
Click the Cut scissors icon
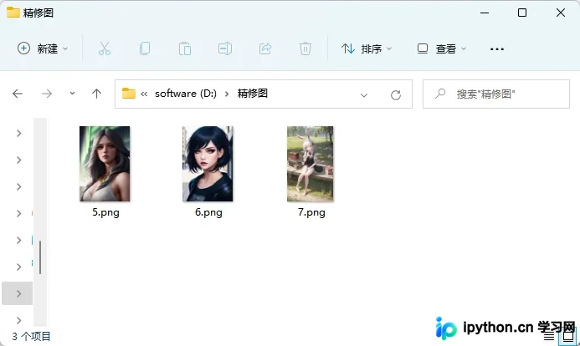coord(105,48)
